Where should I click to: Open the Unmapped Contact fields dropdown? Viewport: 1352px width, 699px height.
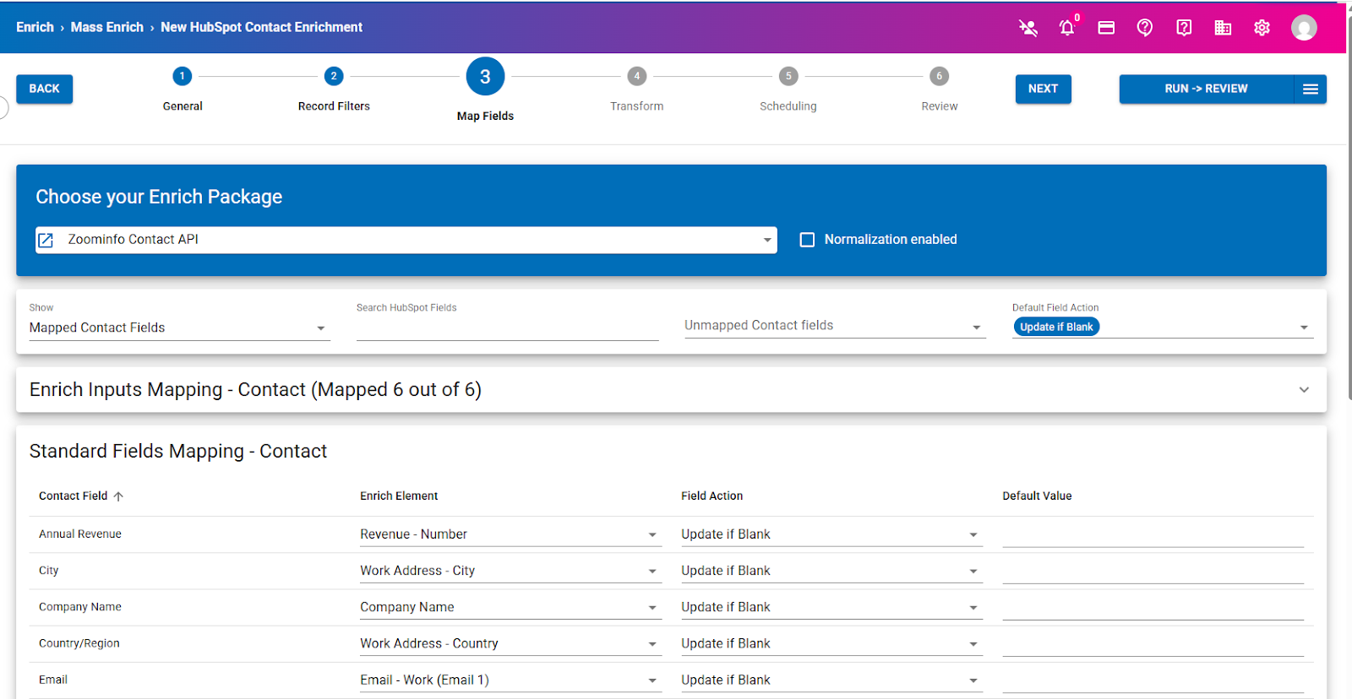[834, 326]
